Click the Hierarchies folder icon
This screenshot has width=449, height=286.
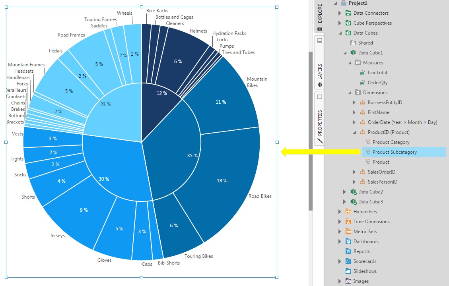coord(348,212)
